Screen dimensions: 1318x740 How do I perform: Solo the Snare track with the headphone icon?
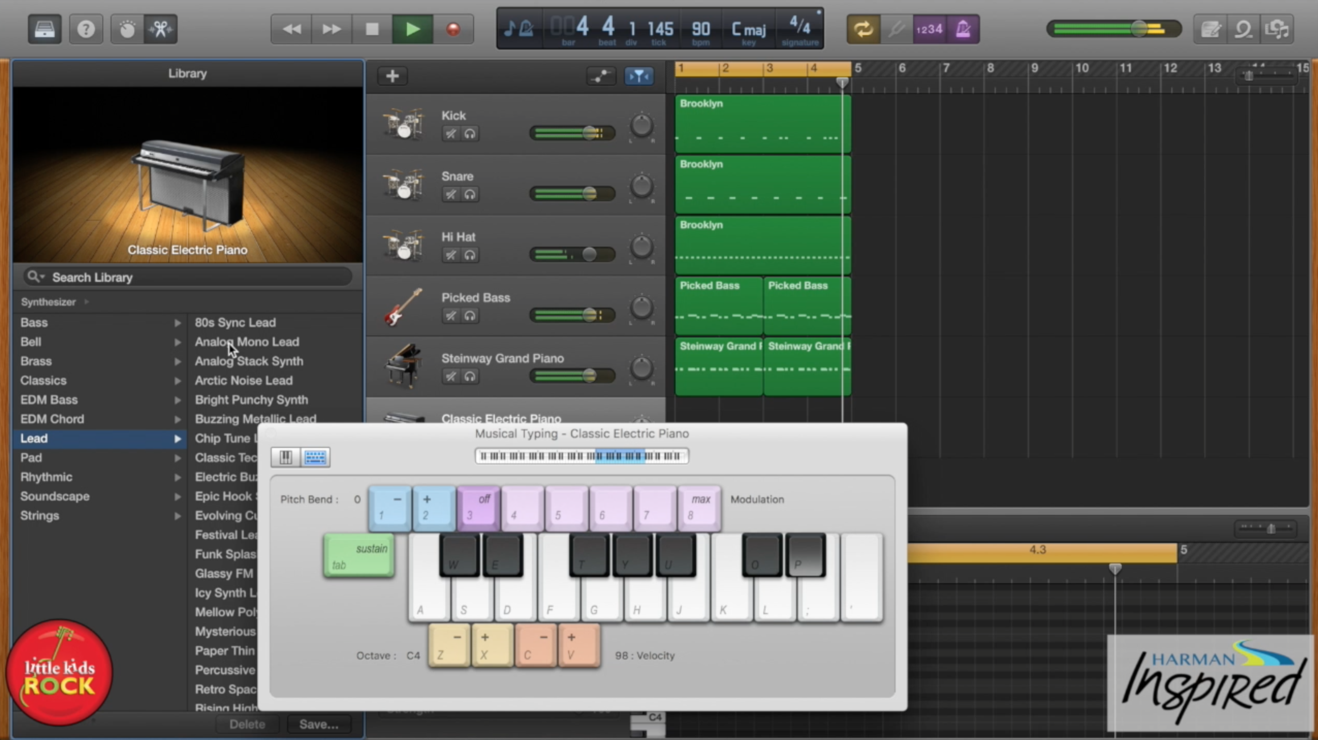[469, 194]
